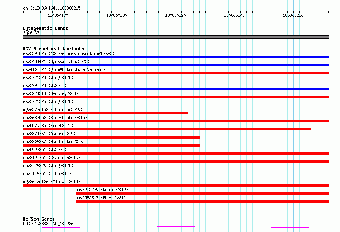Click ruler position 180860190

tap(175, 15)
